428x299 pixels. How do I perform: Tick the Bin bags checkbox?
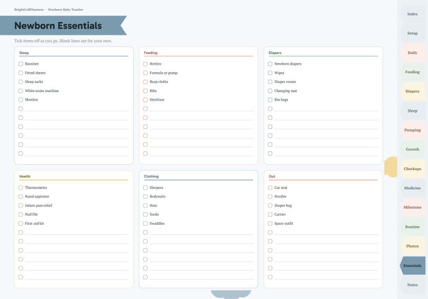click(270, 100)
